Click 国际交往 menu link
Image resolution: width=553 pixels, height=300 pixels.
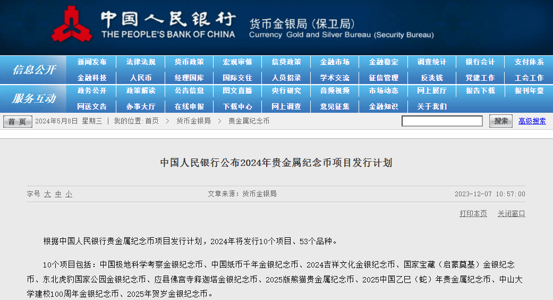click(237, 78)
